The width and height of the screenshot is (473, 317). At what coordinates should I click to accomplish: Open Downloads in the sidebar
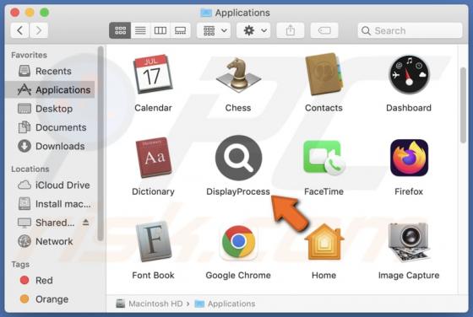coord(50,146)
